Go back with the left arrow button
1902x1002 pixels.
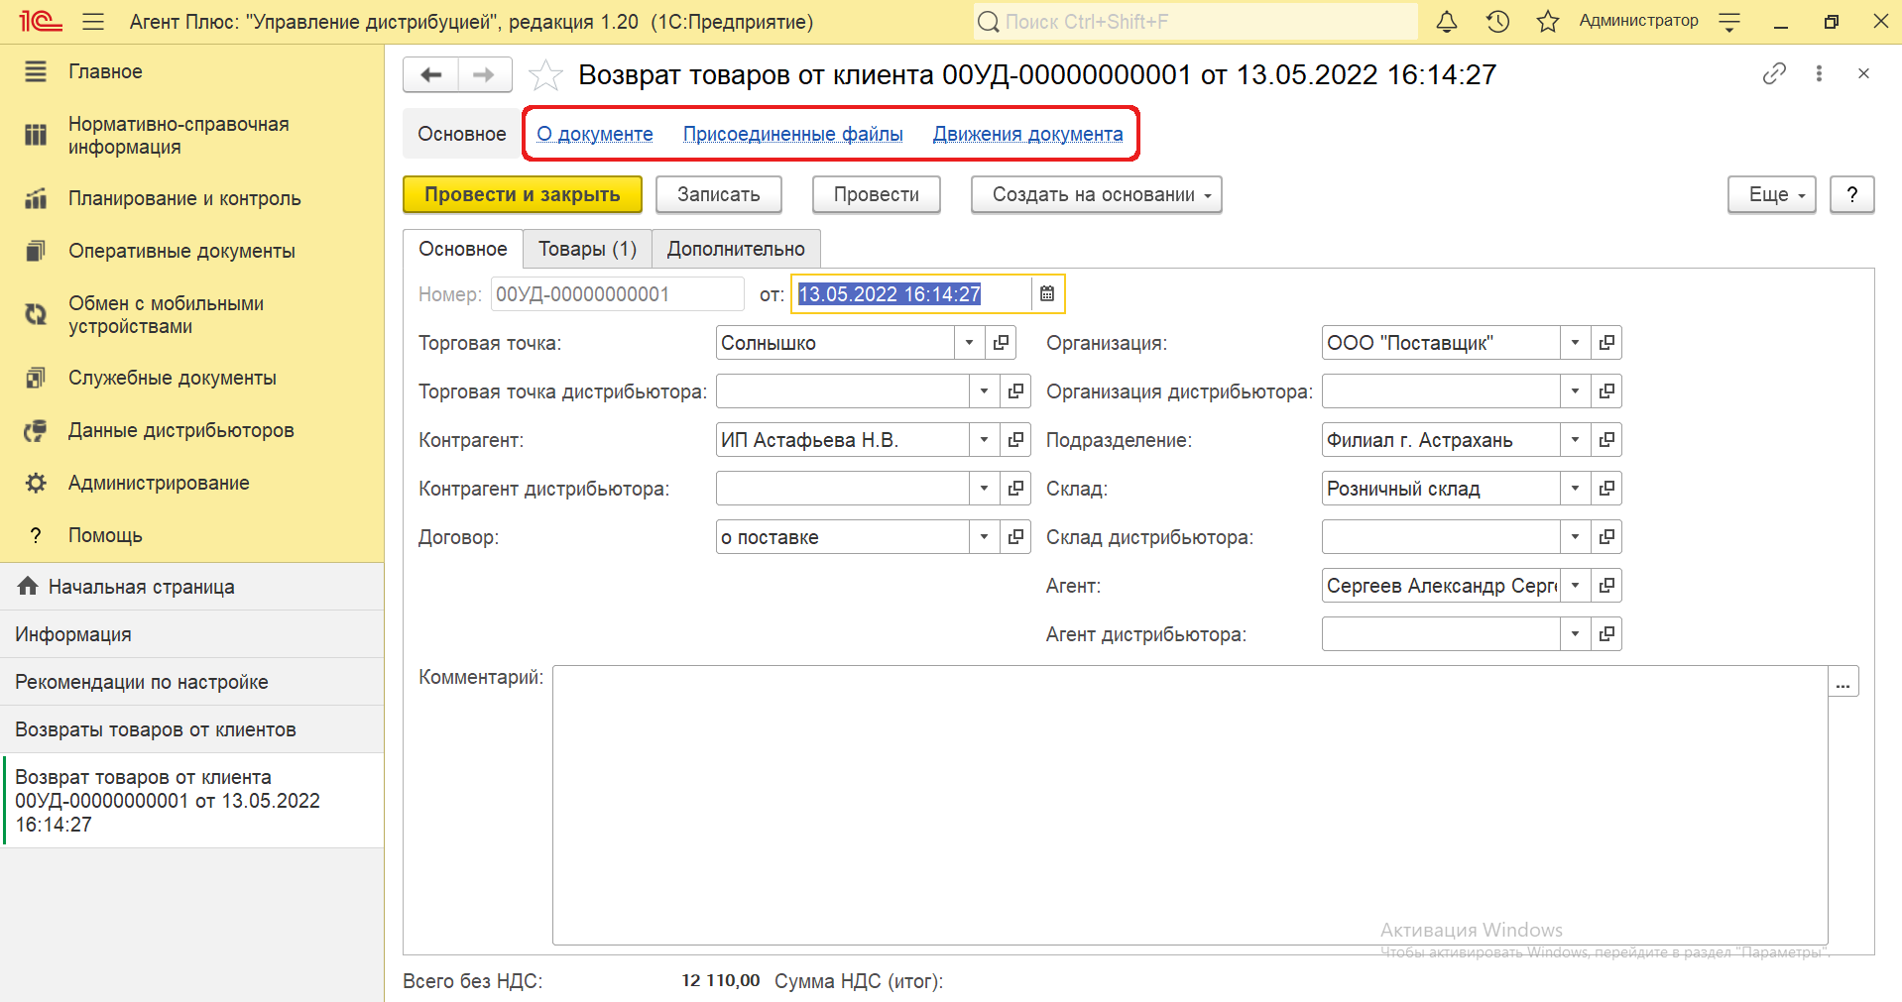pos(431,74)
